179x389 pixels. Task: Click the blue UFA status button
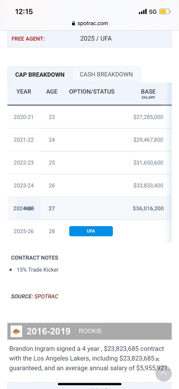[91, 231]
